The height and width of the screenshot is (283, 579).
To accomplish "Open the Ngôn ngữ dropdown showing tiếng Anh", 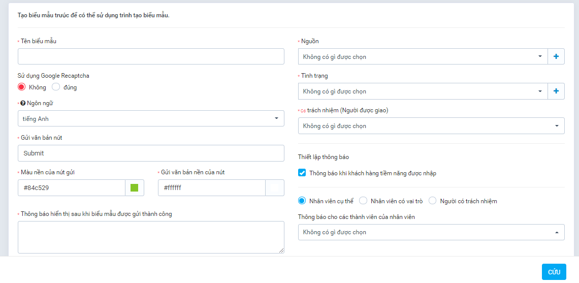I will pos(151,118).
